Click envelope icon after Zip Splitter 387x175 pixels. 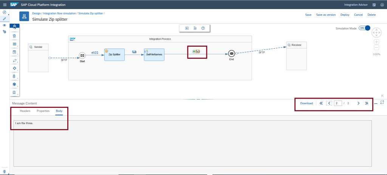coord(134,52)
